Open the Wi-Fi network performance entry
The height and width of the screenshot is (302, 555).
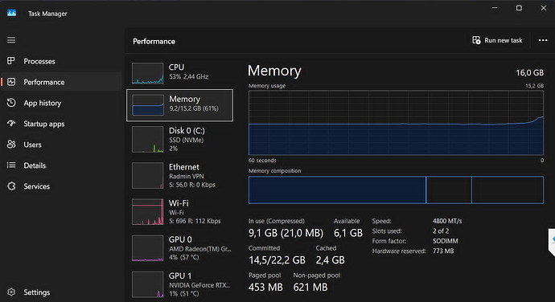pyautogui.click(x=180, y=212)
